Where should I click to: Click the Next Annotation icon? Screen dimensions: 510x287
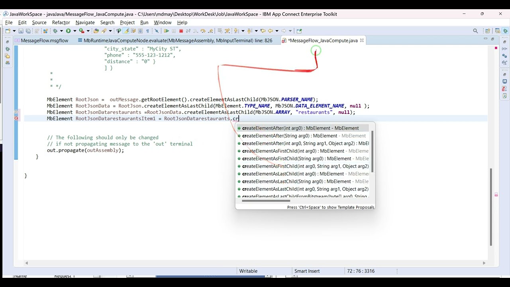236,31
